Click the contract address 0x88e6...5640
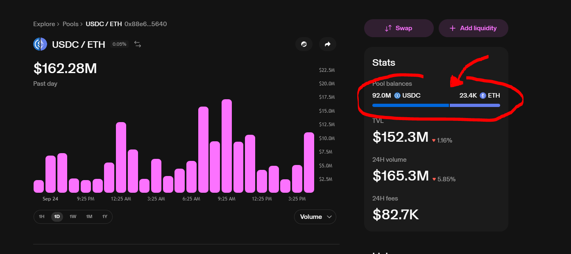 (x=145, y=24)
